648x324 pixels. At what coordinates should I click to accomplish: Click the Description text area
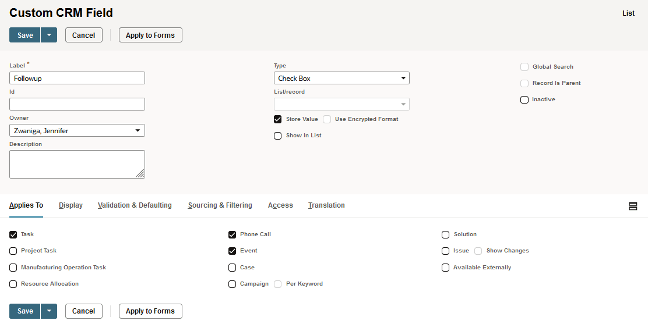click(77, 164)
